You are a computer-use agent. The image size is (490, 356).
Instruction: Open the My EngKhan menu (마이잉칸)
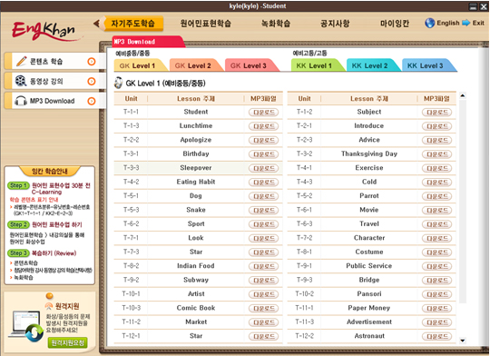pos(395,24)
